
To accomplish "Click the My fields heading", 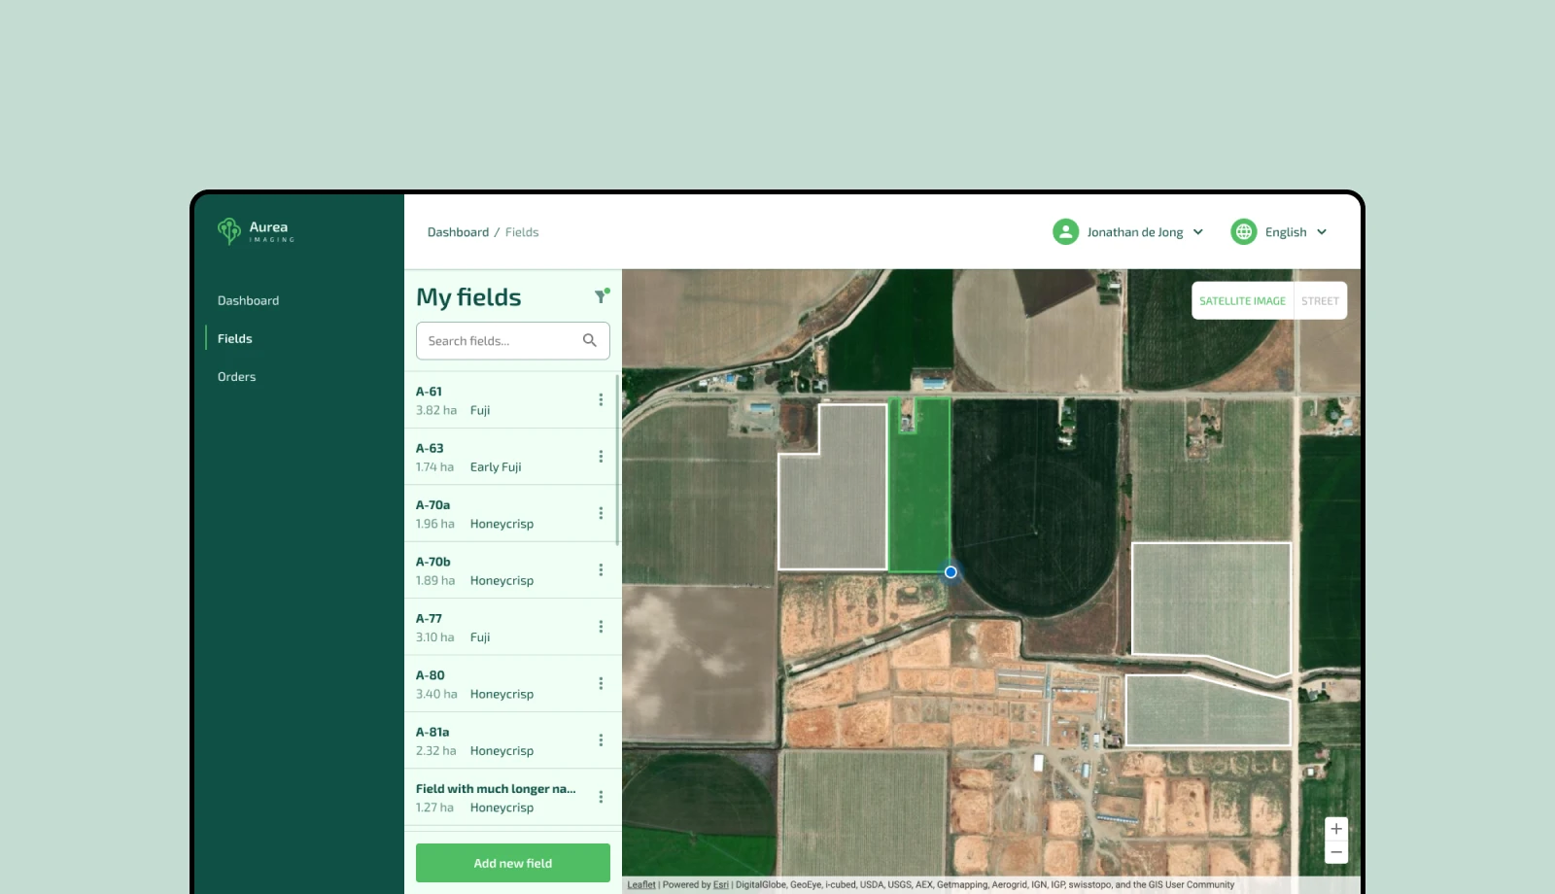I will tap(468, 297).
